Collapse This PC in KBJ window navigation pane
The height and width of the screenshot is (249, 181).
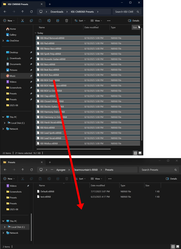(x=3, y=117)
